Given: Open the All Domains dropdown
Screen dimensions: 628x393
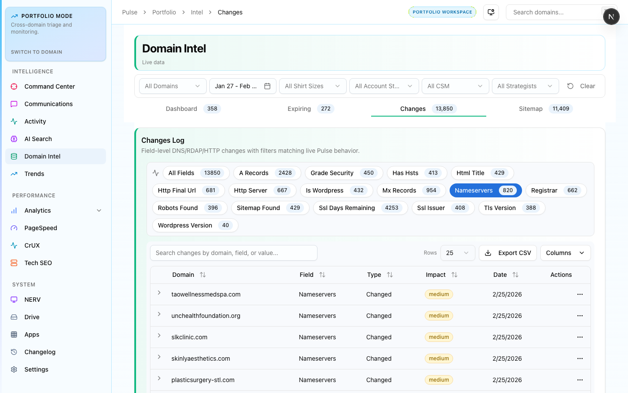Looking at the screenshot, I should (x=172, y=86).
